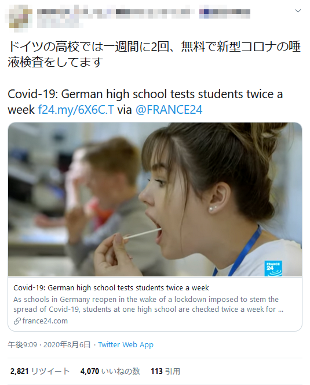
Task: Click the Japanese tweet text about ドイツの高校
Action: click(154, 54)
